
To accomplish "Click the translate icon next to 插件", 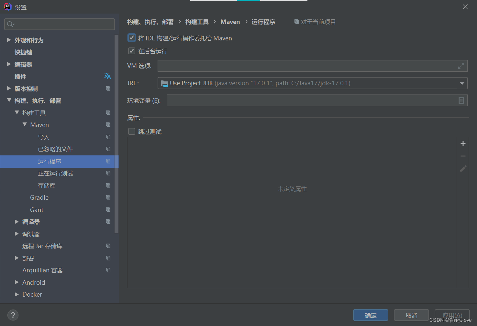I will coord(108,76).
